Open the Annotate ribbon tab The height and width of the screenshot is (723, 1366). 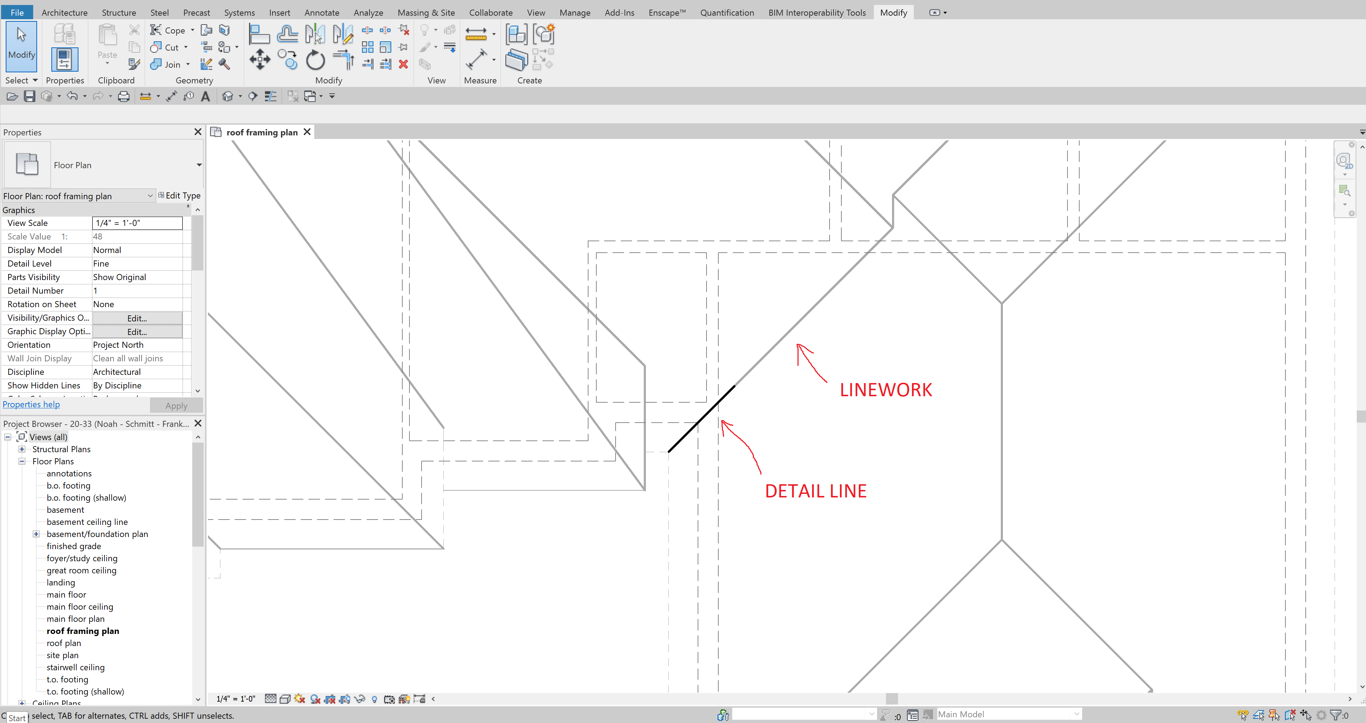321,12
